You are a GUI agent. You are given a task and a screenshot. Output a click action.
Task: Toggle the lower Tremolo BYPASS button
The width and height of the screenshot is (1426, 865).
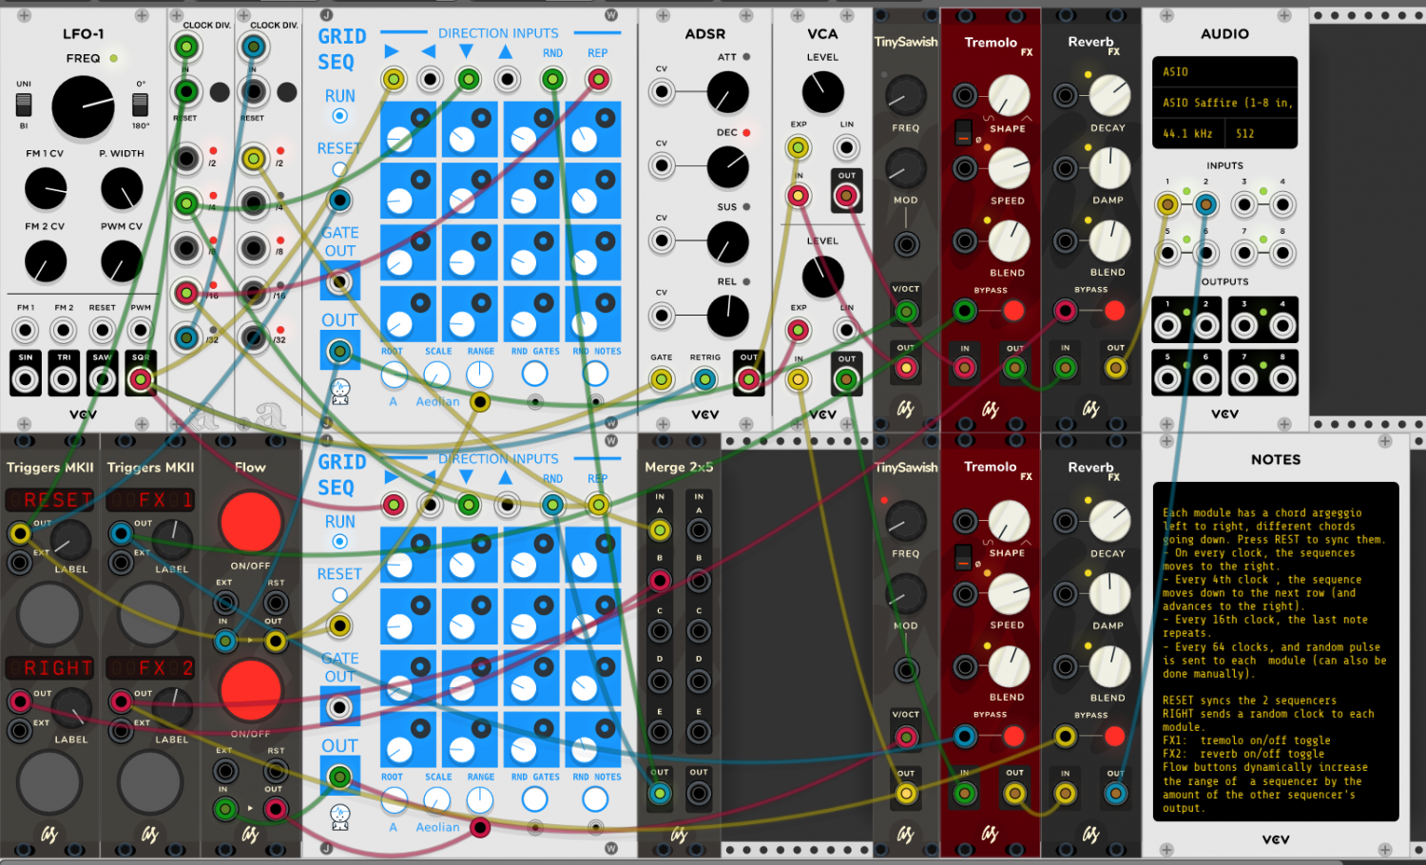pos(1013,736)
